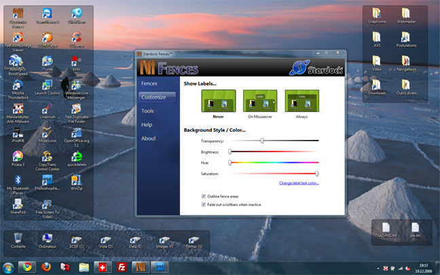Select the MuseScore desktop icon
The image size is (440, 275).
pyautogui.click(x=48, y=135)
